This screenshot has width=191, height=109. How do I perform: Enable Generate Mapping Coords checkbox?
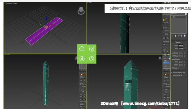coord(172,72)
